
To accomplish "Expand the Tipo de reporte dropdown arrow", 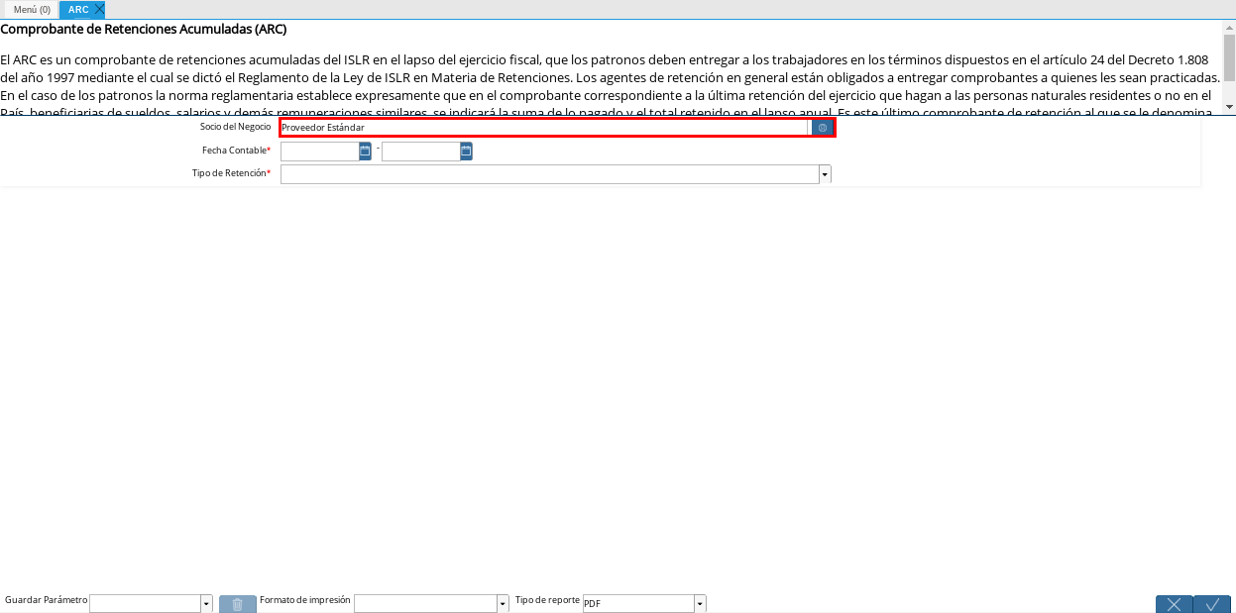I will pyautogui.click(x=700, y=604).
